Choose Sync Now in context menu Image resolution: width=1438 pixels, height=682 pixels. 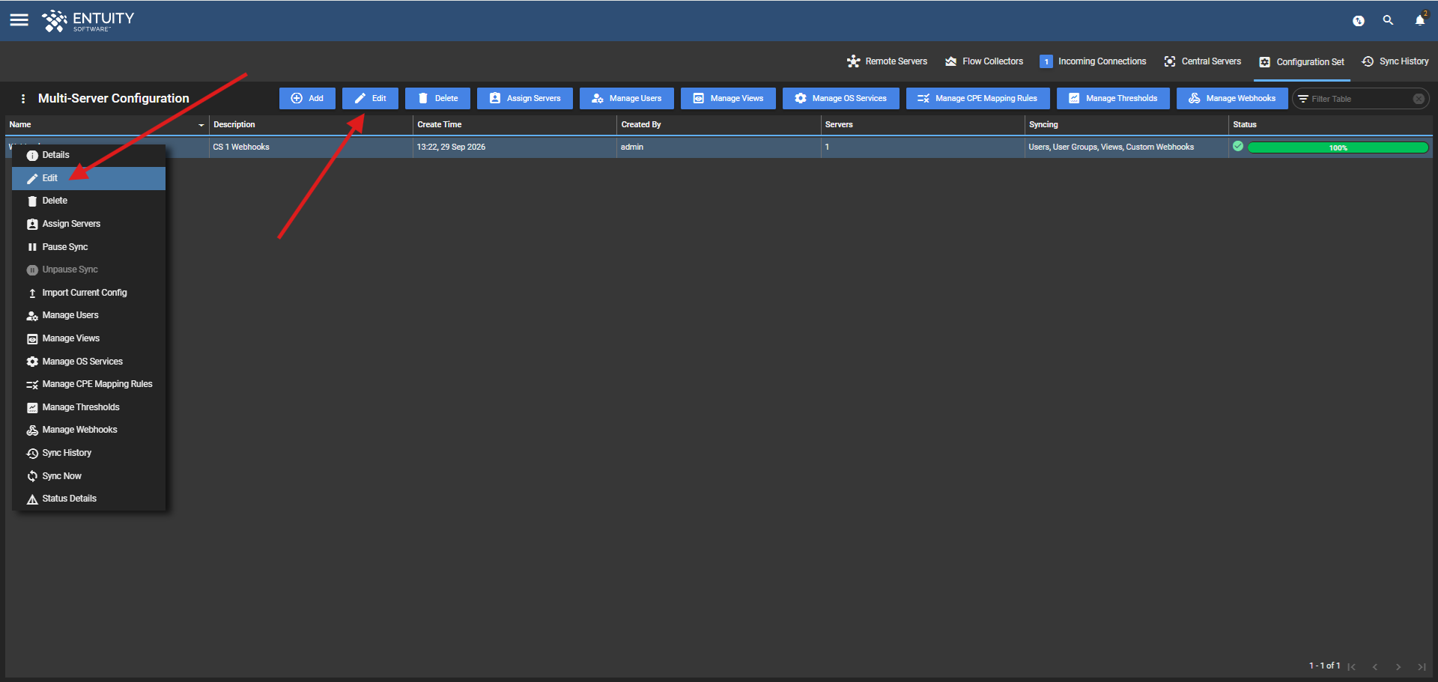[x=89, y=476]
